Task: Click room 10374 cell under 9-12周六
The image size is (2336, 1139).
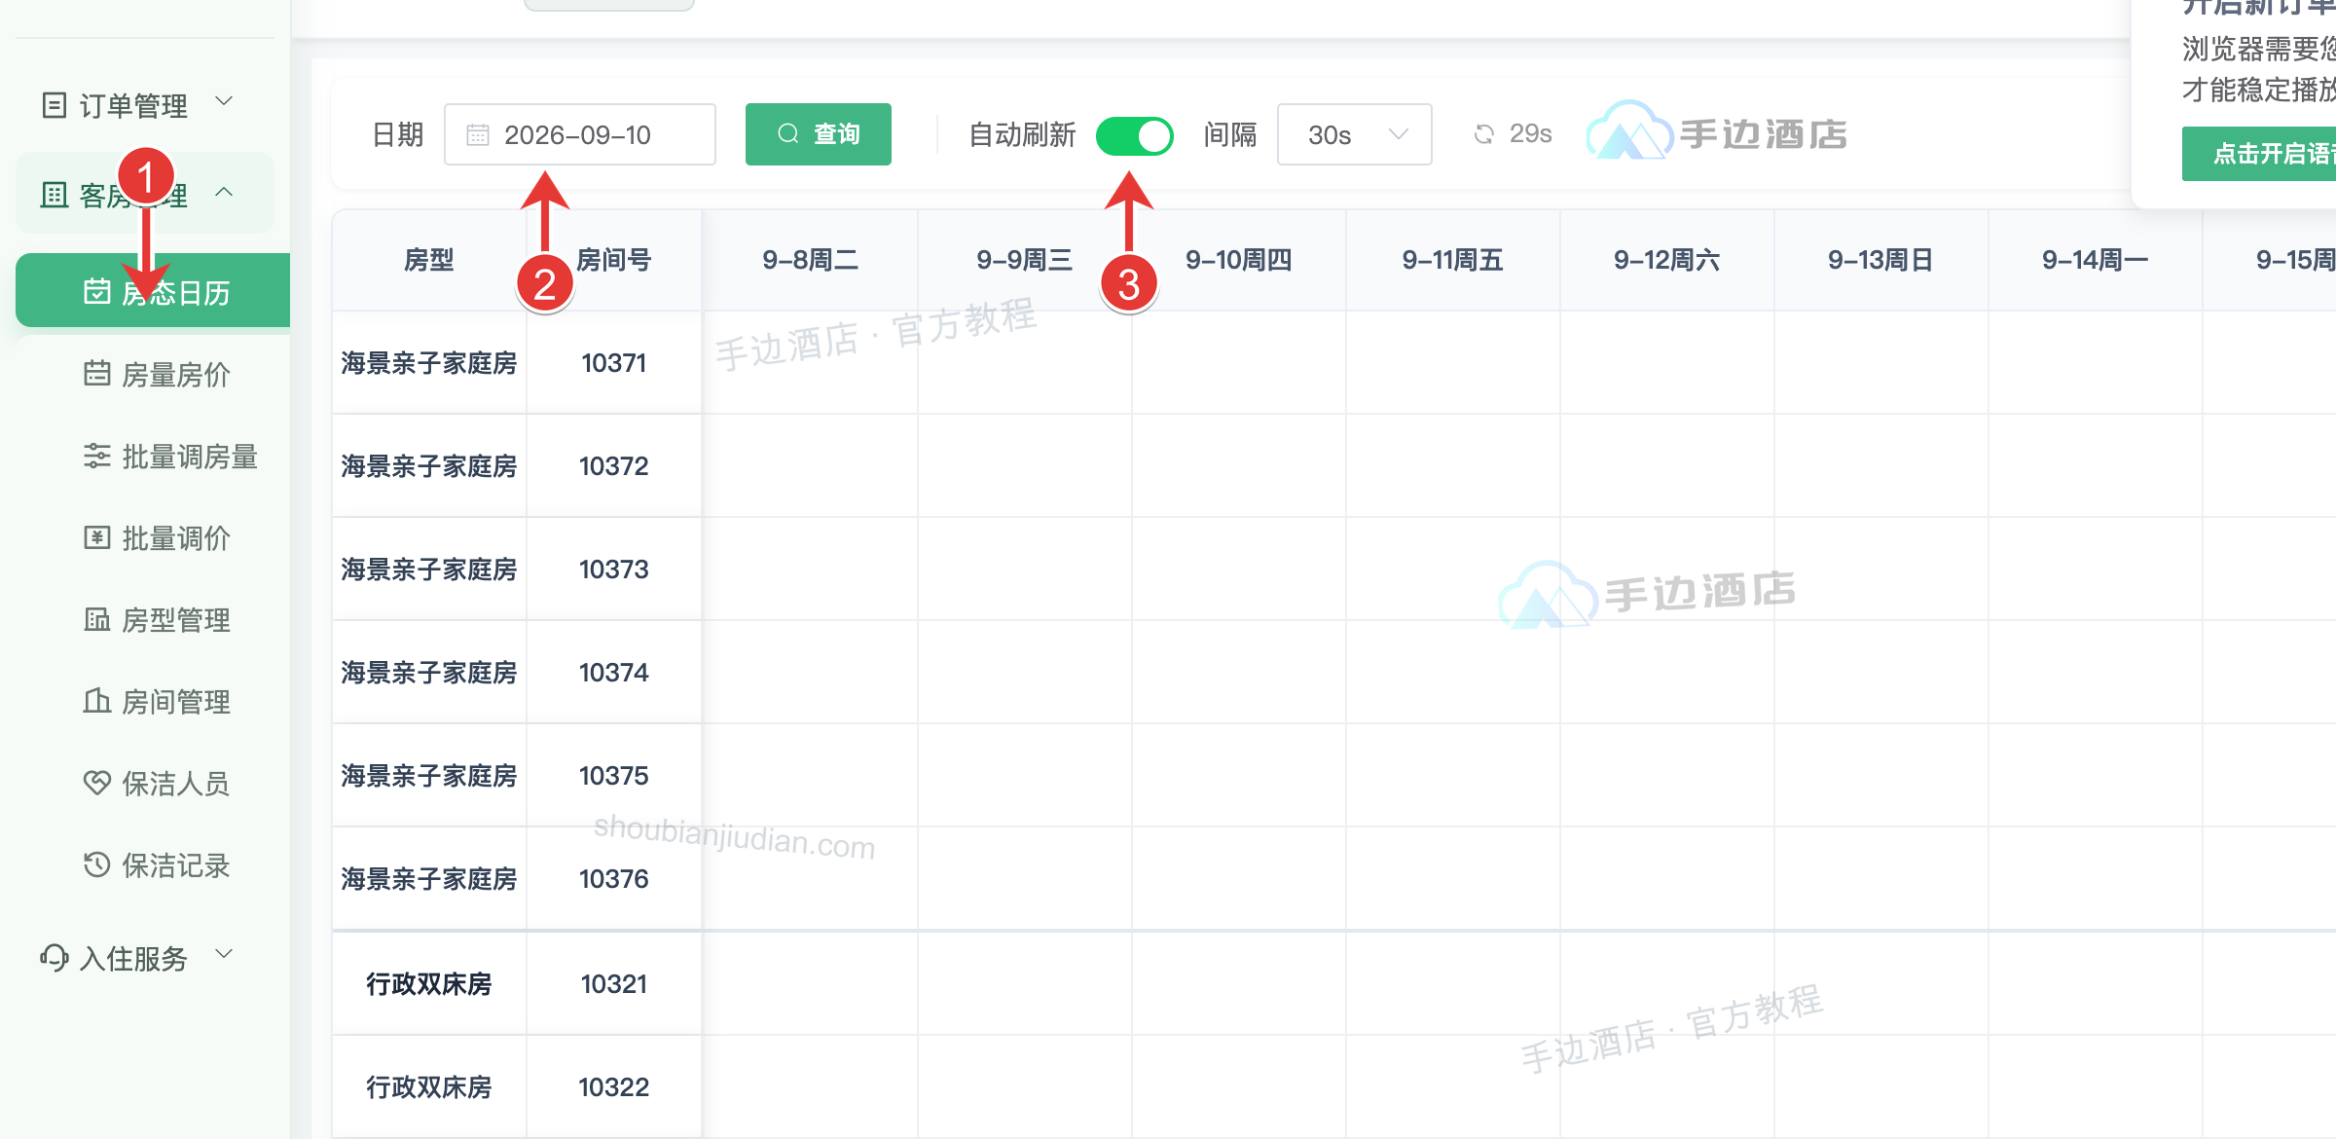Action: click(x=1667, y=673)
